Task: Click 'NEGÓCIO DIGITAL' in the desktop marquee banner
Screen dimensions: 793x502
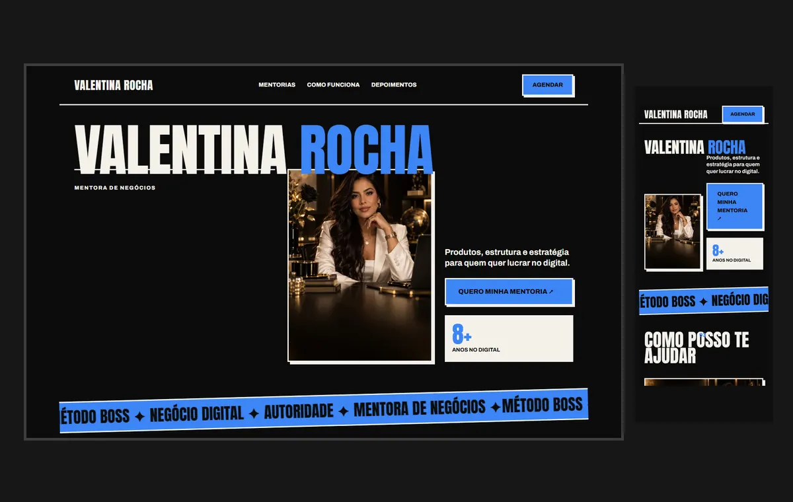Action: [x=197, y=414]
